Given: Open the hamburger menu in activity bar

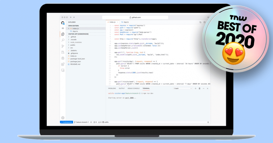Looking at the screenshot, I should pos(63,28).
